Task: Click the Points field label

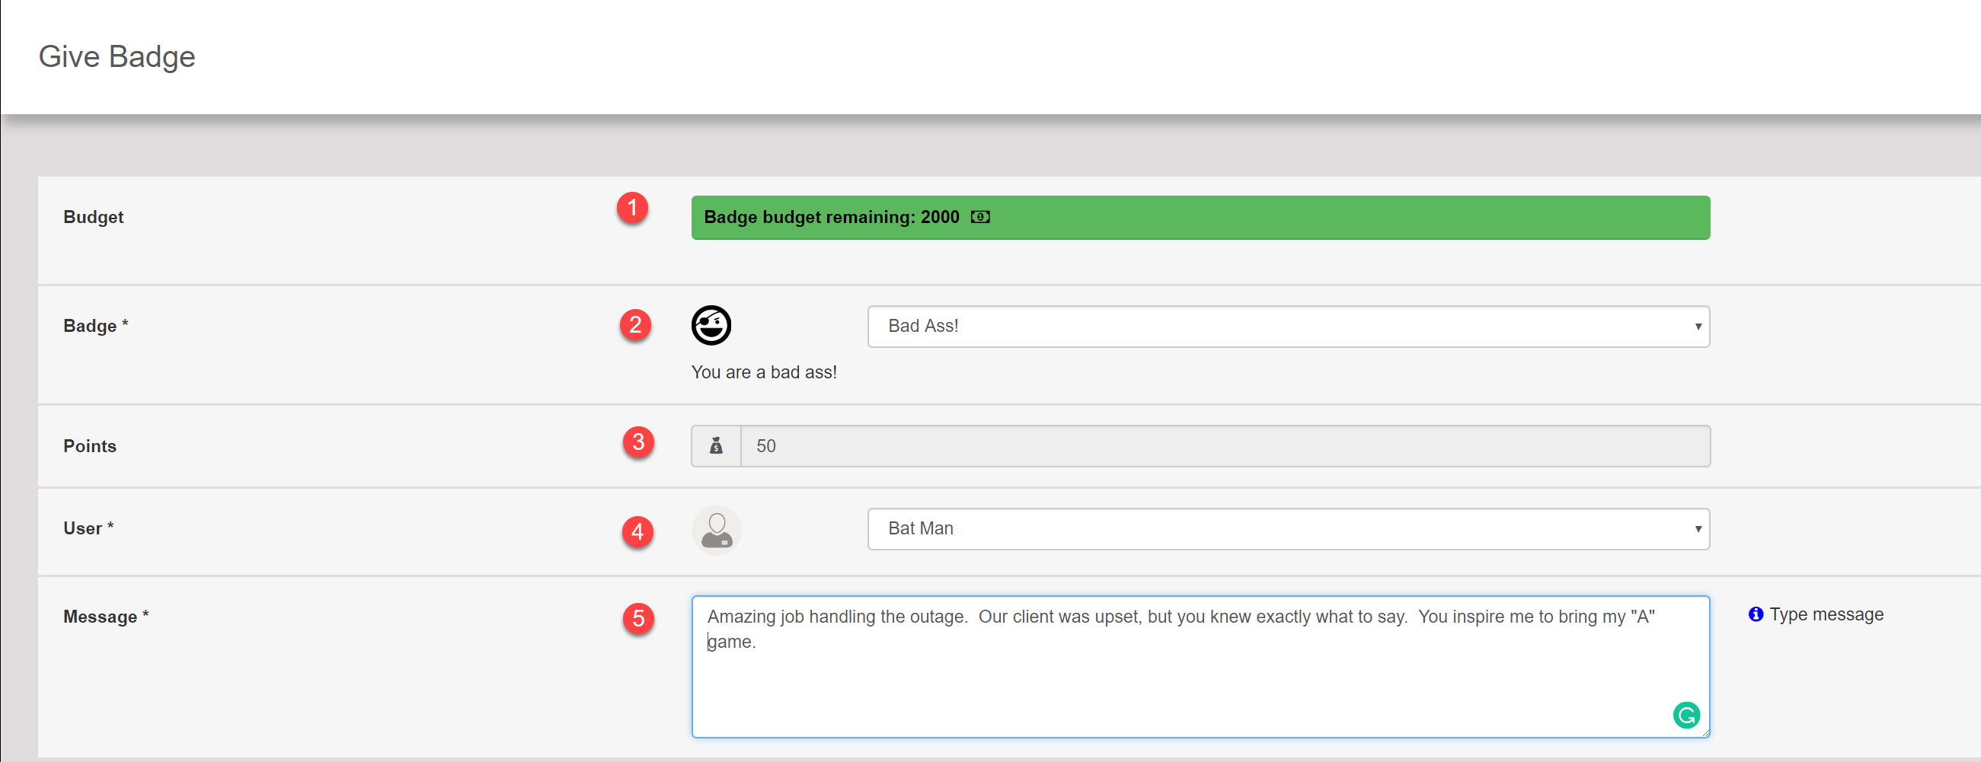Action: click(x=90, y=446)
